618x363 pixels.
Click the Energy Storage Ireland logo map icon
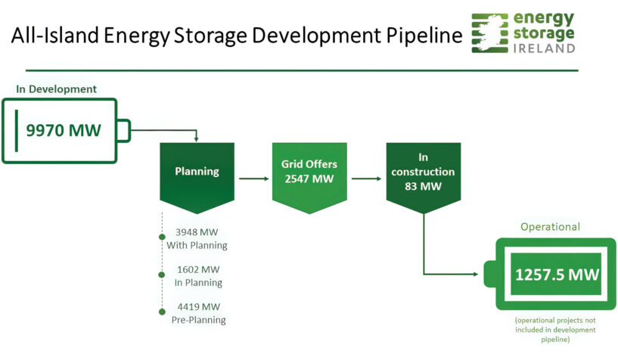click(491, 33)
